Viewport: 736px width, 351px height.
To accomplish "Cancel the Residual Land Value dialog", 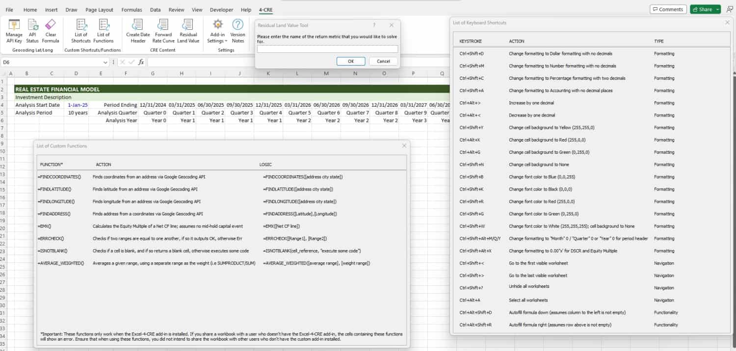I will (x=383, y=61).
